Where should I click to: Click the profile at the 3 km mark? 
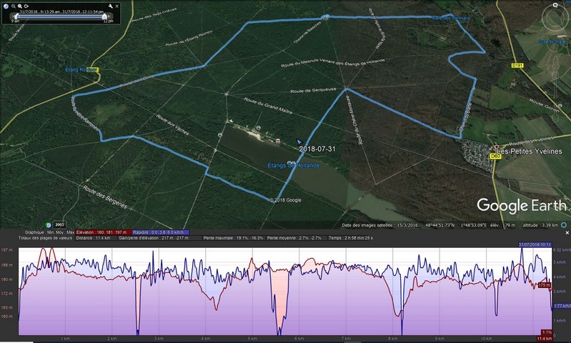tap(159, 292)
